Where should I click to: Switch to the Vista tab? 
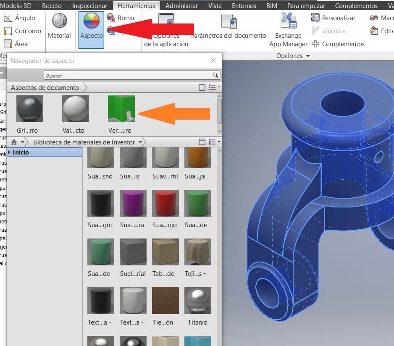215,5
